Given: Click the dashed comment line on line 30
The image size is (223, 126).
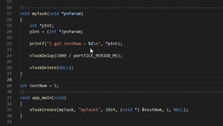Looking at the screenshot, I should pos(121,92).
